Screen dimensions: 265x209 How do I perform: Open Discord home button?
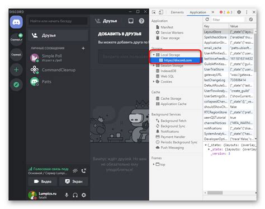16,22
